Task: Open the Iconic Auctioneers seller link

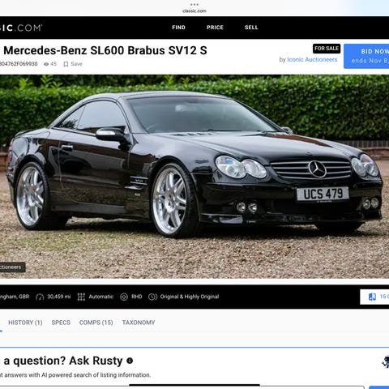Action: pyautogui.click(x=312, y=59)
